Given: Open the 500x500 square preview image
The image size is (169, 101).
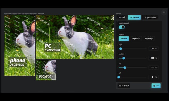Looking at the screenshot, I should pos(46,70).
